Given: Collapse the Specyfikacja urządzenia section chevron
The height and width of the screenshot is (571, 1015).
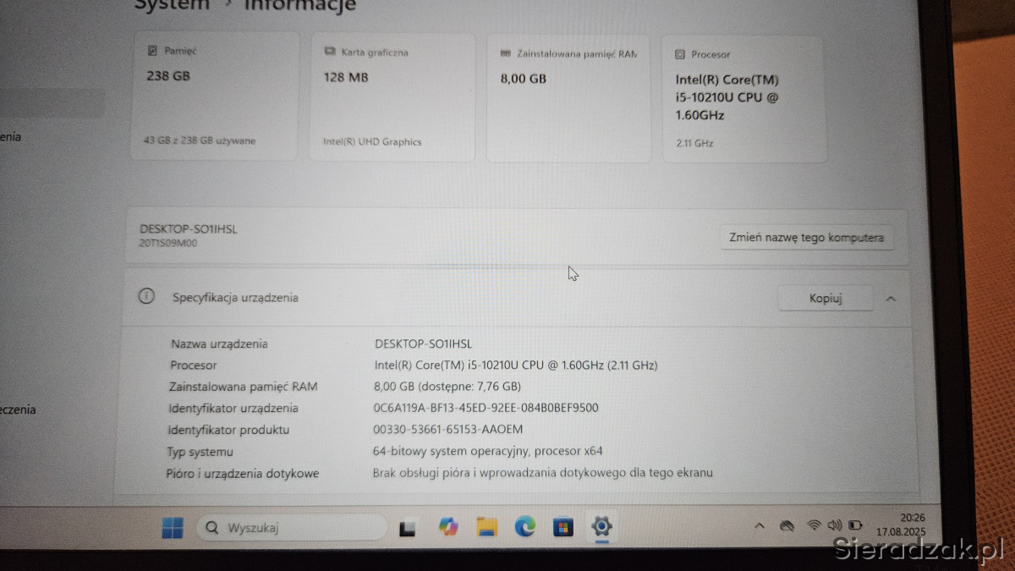Looking at the screenshot, I should (x=891, y=299).
